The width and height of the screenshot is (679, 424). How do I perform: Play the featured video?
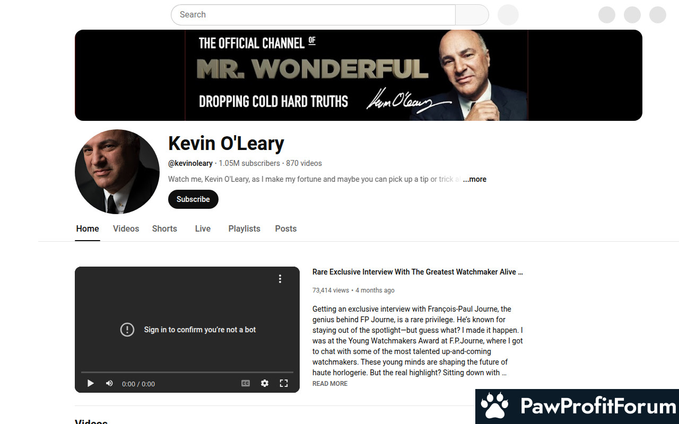pos(91,383)
